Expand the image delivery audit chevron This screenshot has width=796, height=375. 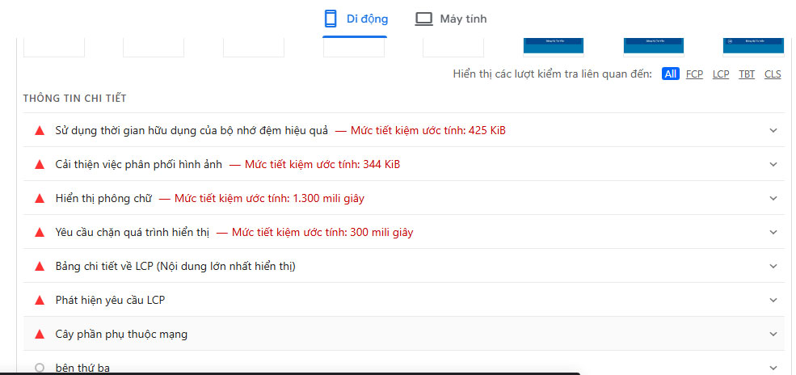point(773,164)
